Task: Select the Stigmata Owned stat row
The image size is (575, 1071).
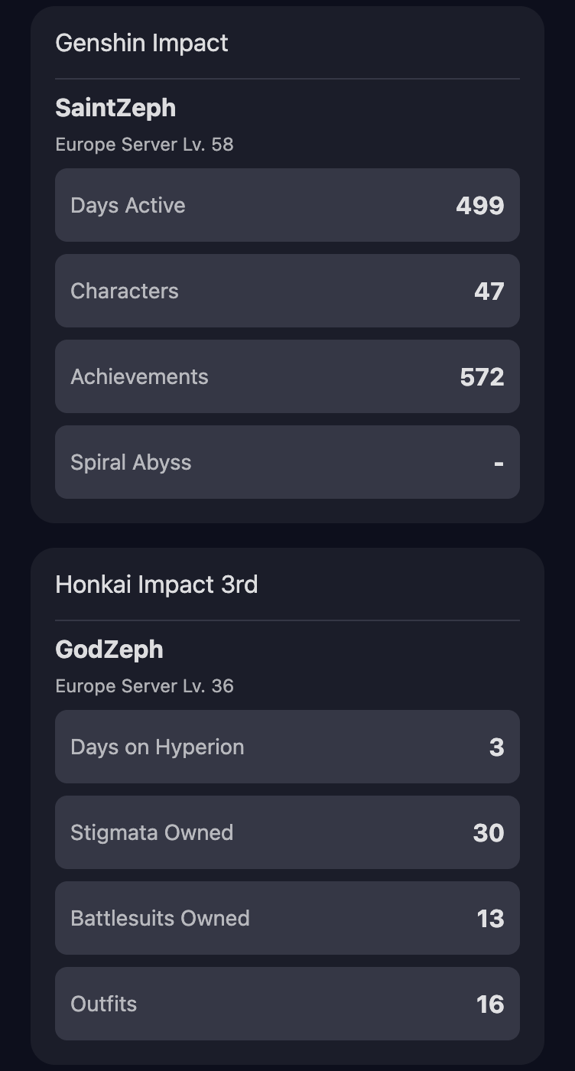Action: (287, 832)
